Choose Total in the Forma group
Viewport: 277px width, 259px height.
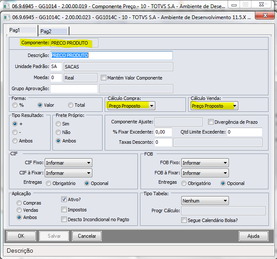tap(71, 105)
